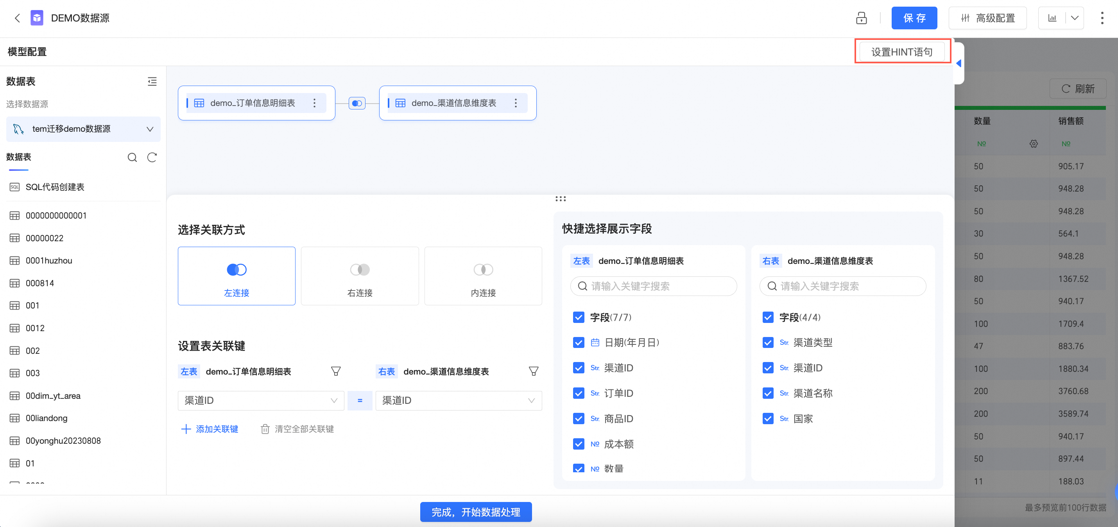Click 完成，开始数据处理 button

coord(476,512)
